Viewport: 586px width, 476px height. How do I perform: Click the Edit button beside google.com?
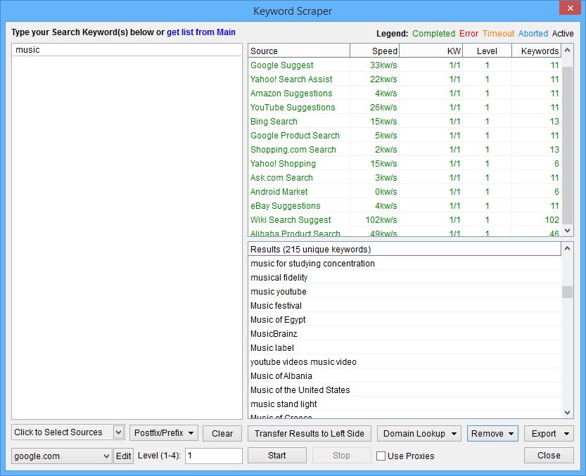(124, 456)
